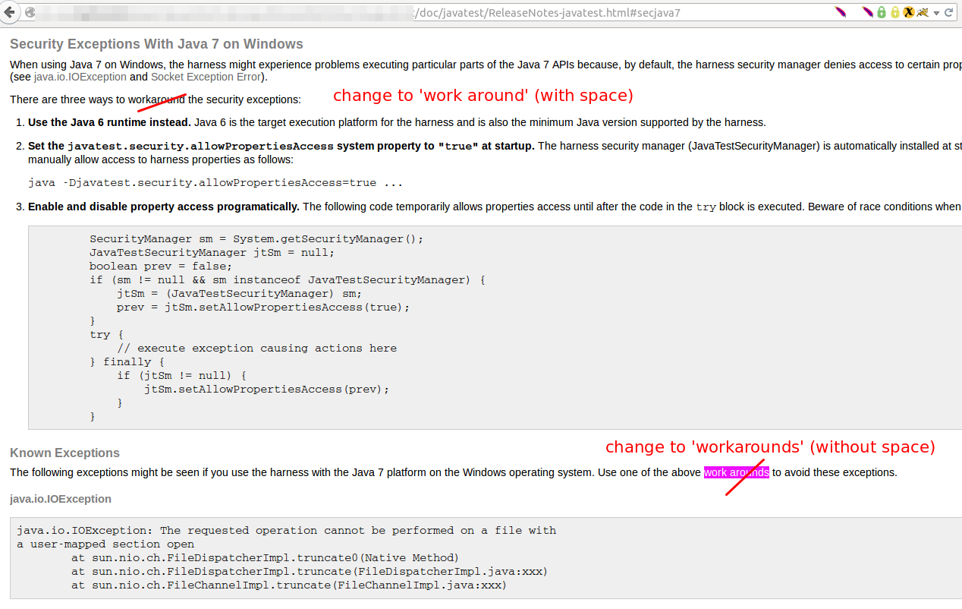The height and width of the screenshot is (609, 962).
Task: Click the magenta highlighted 'work arounds' text
Action: point(736,472)
